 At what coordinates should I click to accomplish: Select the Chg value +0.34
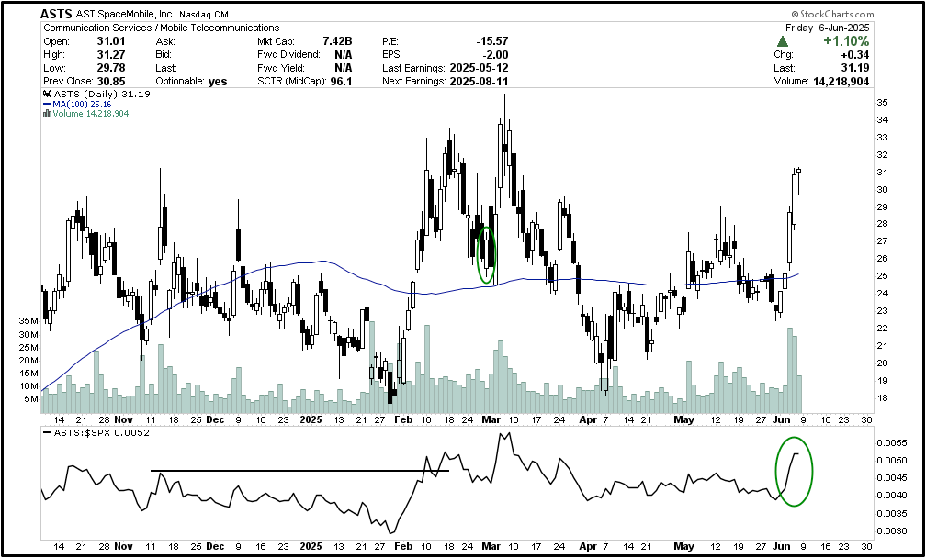[x=854, y=55]
